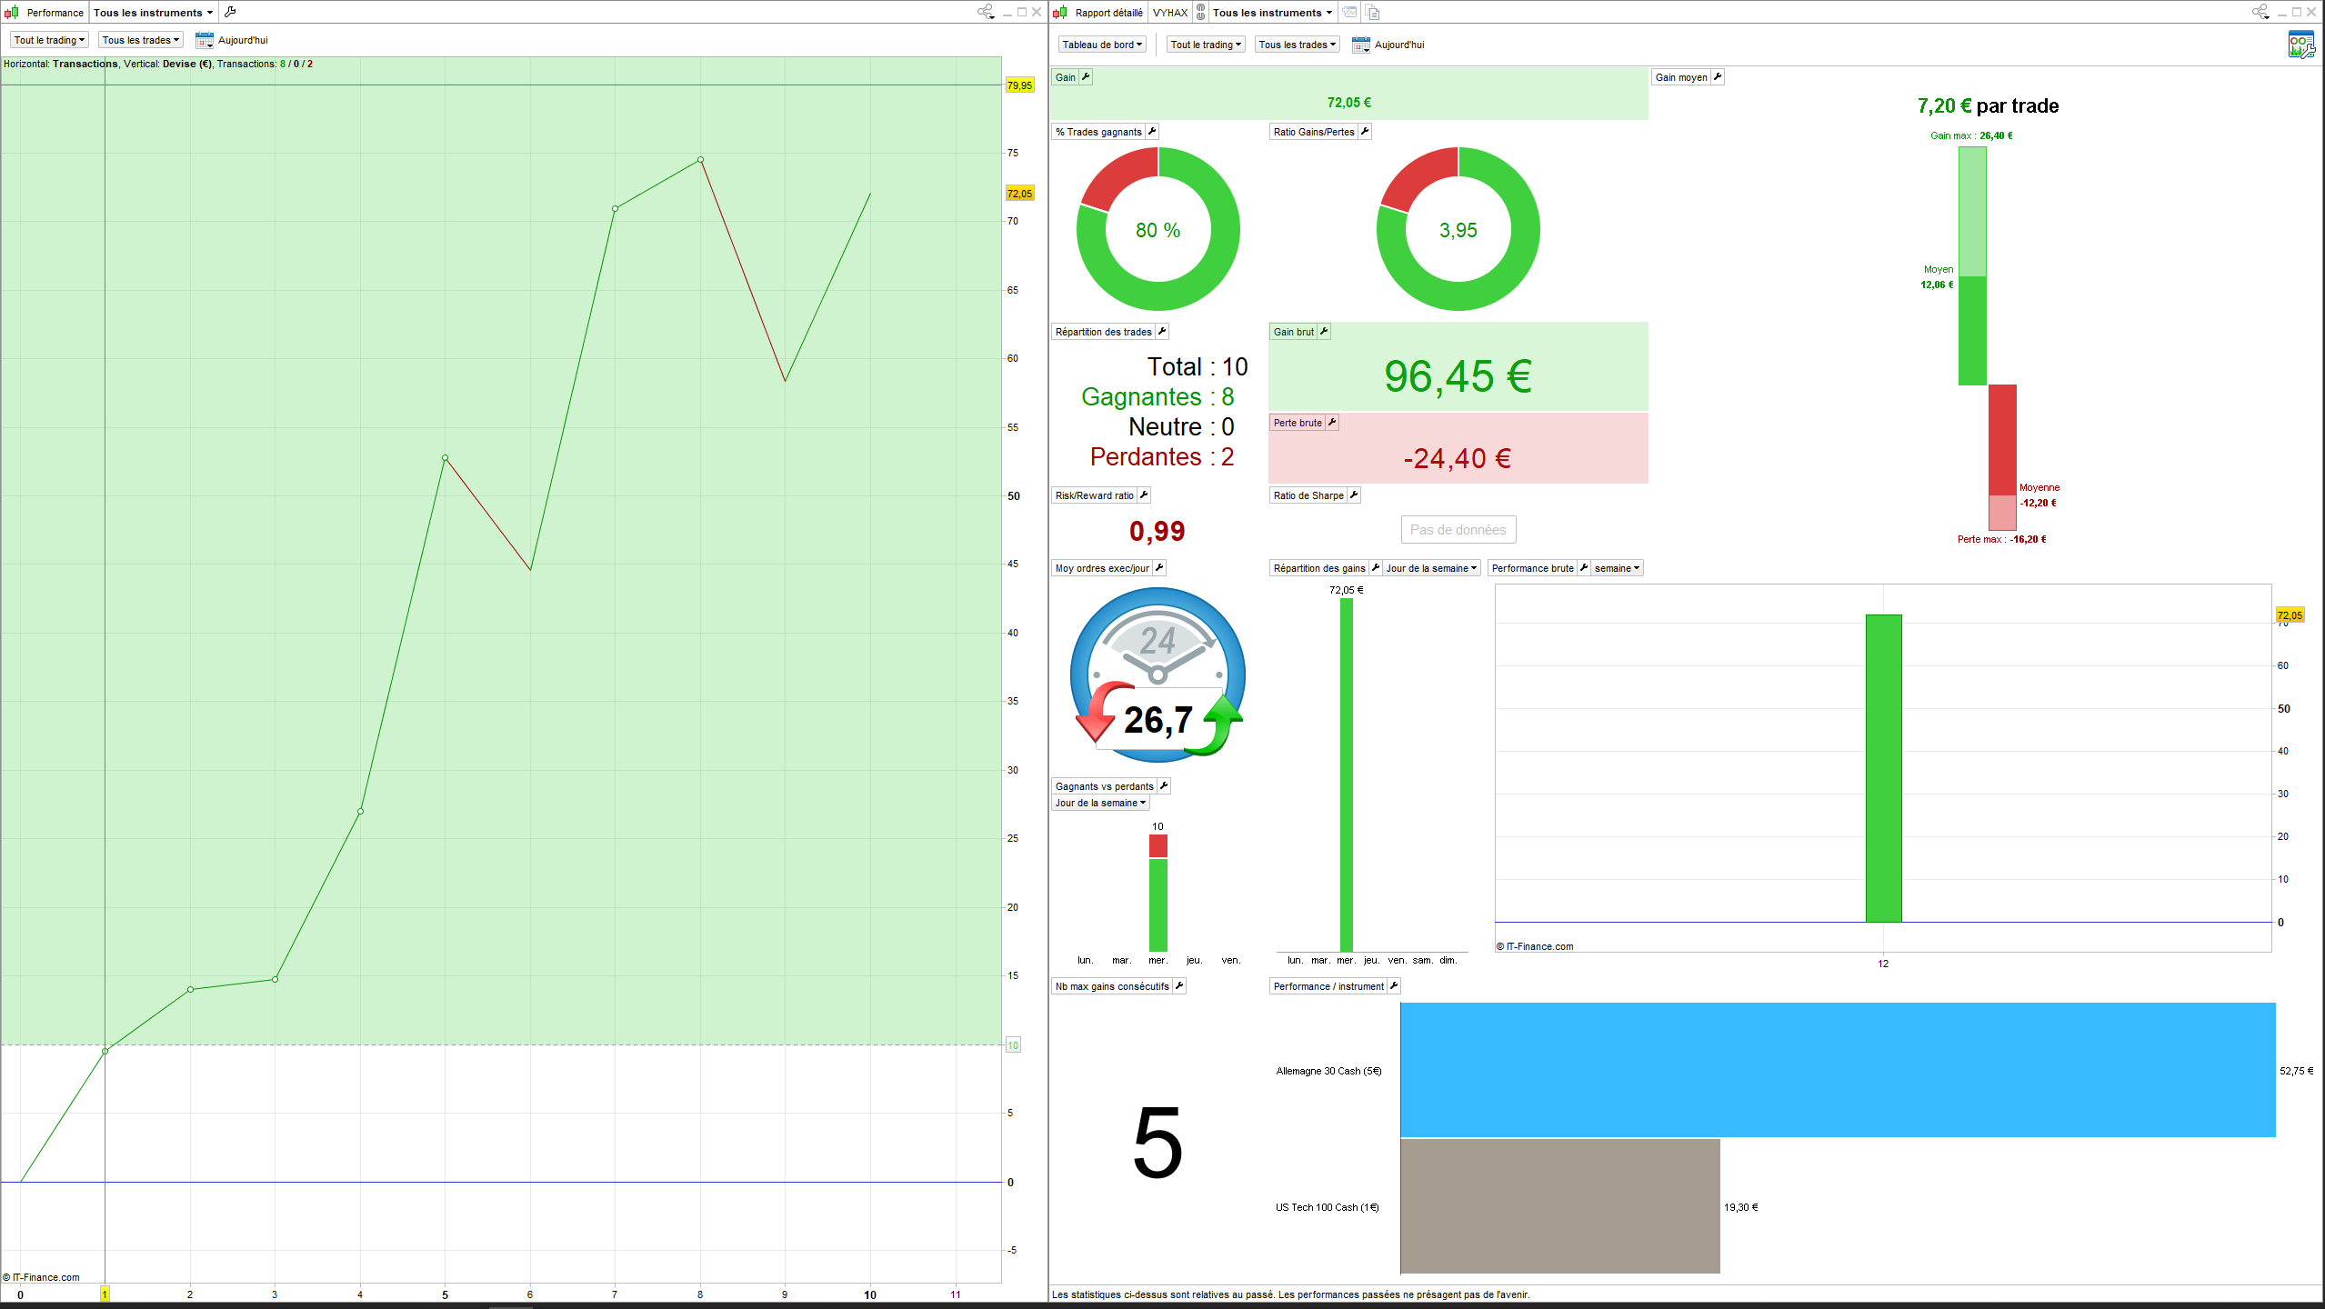Expand Jour de la semaine under Gagnants vs perdants
Viewport: 2325px width, 1309px height.
pyautogui.click(x=1100, y=803)
